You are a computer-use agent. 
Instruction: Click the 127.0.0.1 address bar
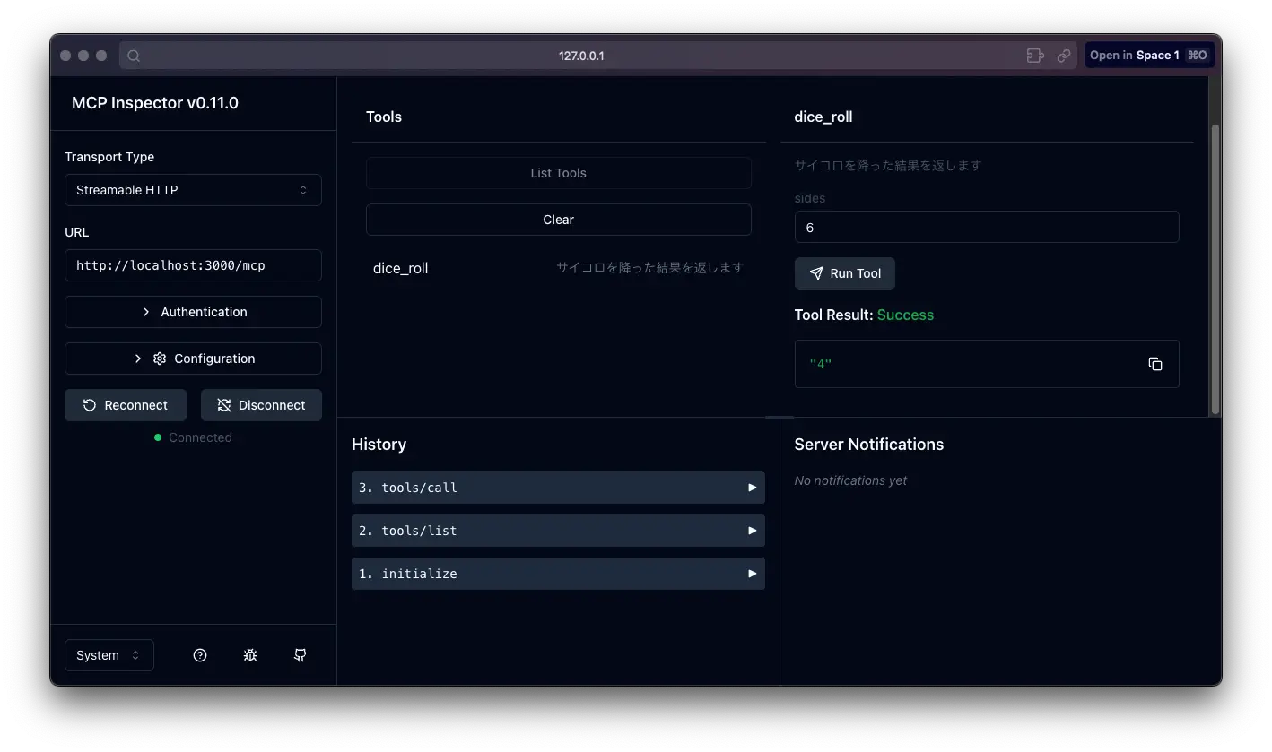(598, 56)
